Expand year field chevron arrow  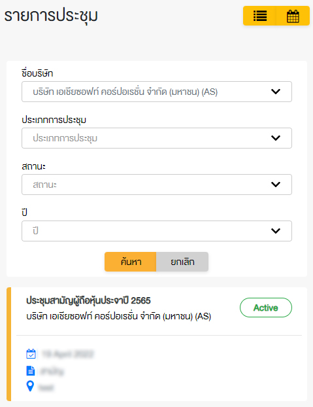276,231
